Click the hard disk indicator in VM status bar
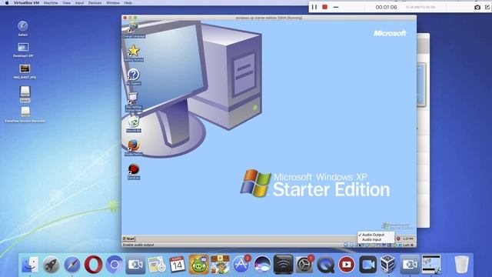 pos(346,245)
